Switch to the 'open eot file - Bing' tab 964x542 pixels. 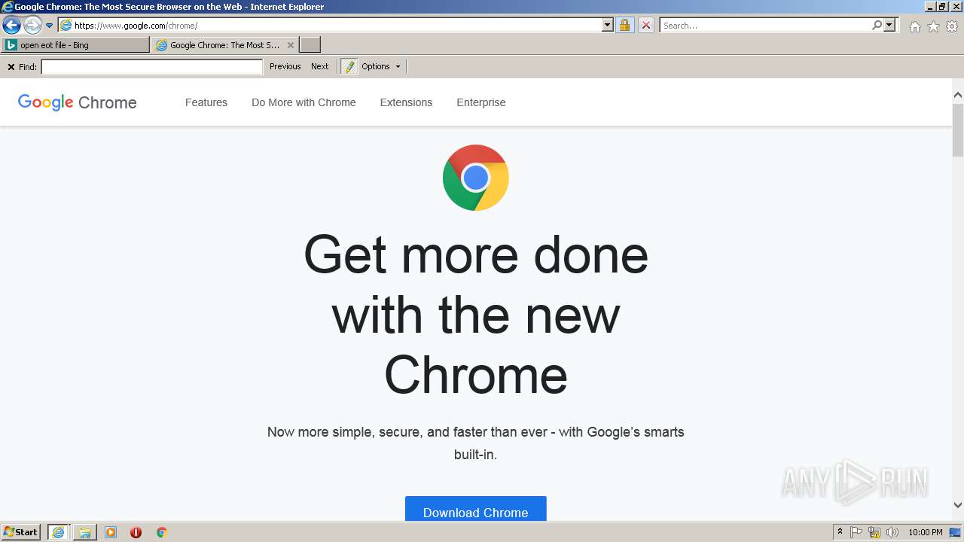coord(75,45)
